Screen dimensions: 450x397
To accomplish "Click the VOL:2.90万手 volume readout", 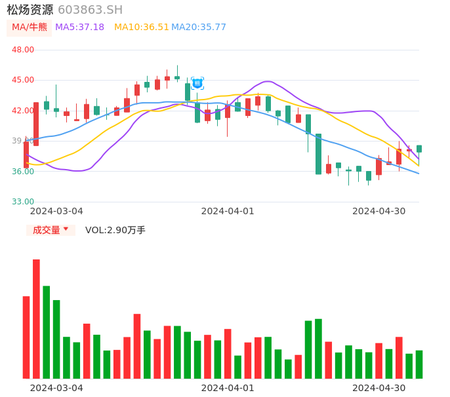I will click(115, 230).
